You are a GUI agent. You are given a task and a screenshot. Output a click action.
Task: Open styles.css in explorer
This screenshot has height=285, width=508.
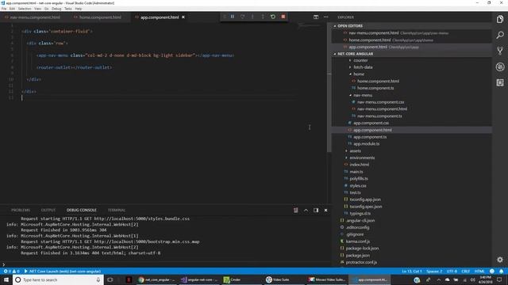[x=358, y=186]
